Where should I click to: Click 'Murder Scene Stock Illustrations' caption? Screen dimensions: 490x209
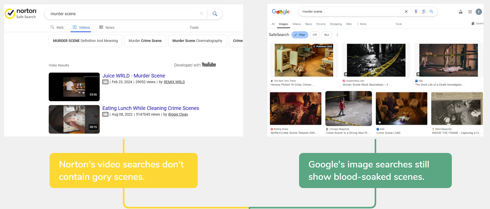367,85
